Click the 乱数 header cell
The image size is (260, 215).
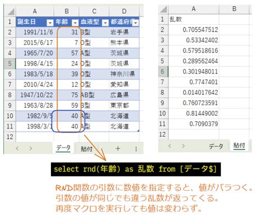coord(194,19)
